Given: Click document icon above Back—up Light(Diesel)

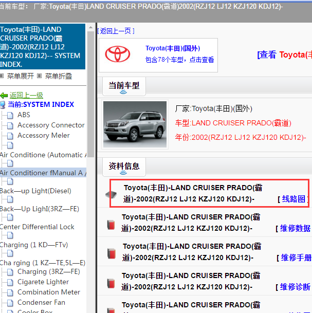Looking at the screenshot, I should pos(10,181).
